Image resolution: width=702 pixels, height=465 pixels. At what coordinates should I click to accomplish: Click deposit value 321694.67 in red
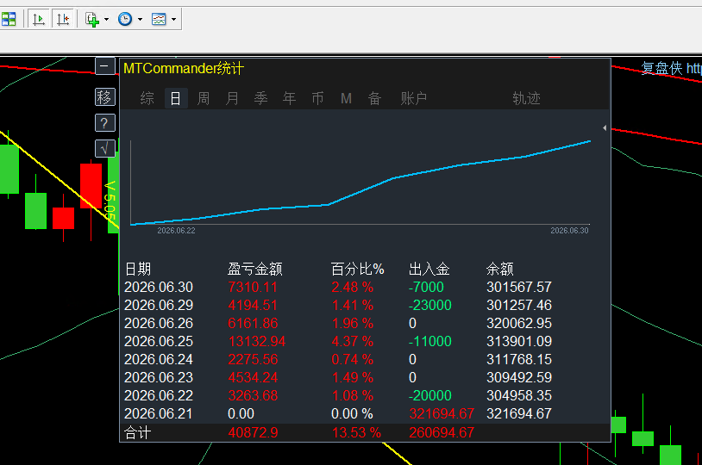(442, 414)
